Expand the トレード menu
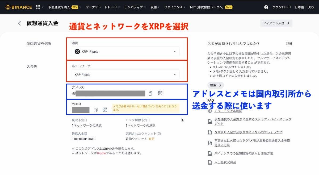Screen dimensions: 319x175 coord(112,7)
